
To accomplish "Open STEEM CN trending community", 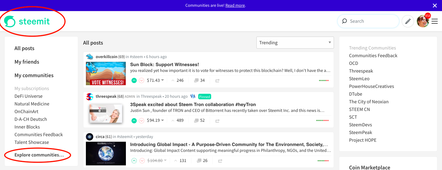I will tap(360, 109).
